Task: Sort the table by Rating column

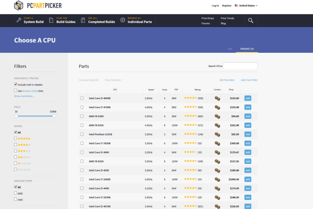Action: click(x=197, y=90)
